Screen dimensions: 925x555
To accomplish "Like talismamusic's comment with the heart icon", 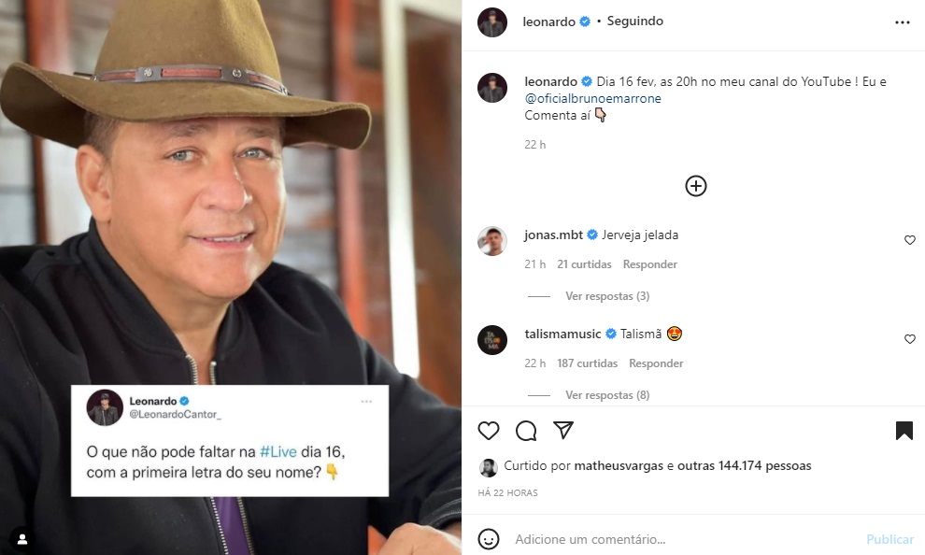I will pos(909,339).
